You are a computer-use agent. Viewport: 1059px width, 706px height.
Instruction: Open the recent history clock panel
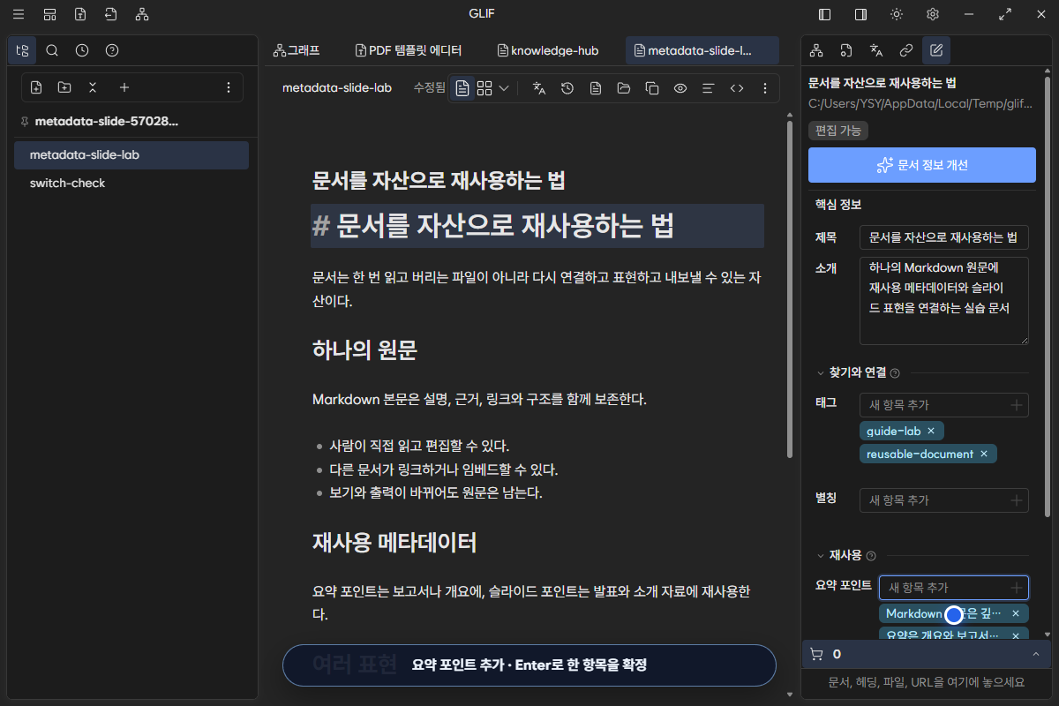[82, 50]
